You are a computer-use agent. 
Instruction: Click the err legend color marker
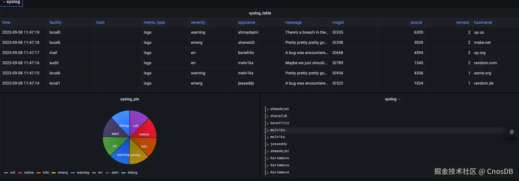click(x=94, y=173)
